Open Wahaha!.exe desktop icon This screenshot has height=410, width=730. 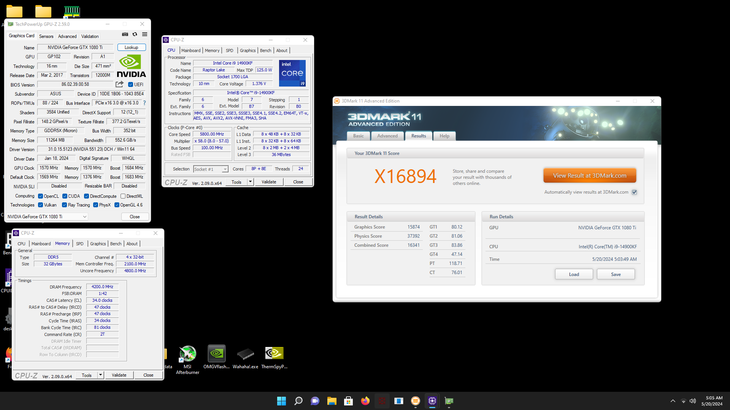pyautogui.click(x=245, y=357)
